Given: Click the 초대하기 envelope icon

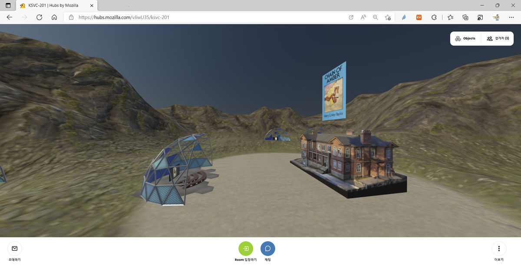Looking at the screenshot, I should coord(14,249).
